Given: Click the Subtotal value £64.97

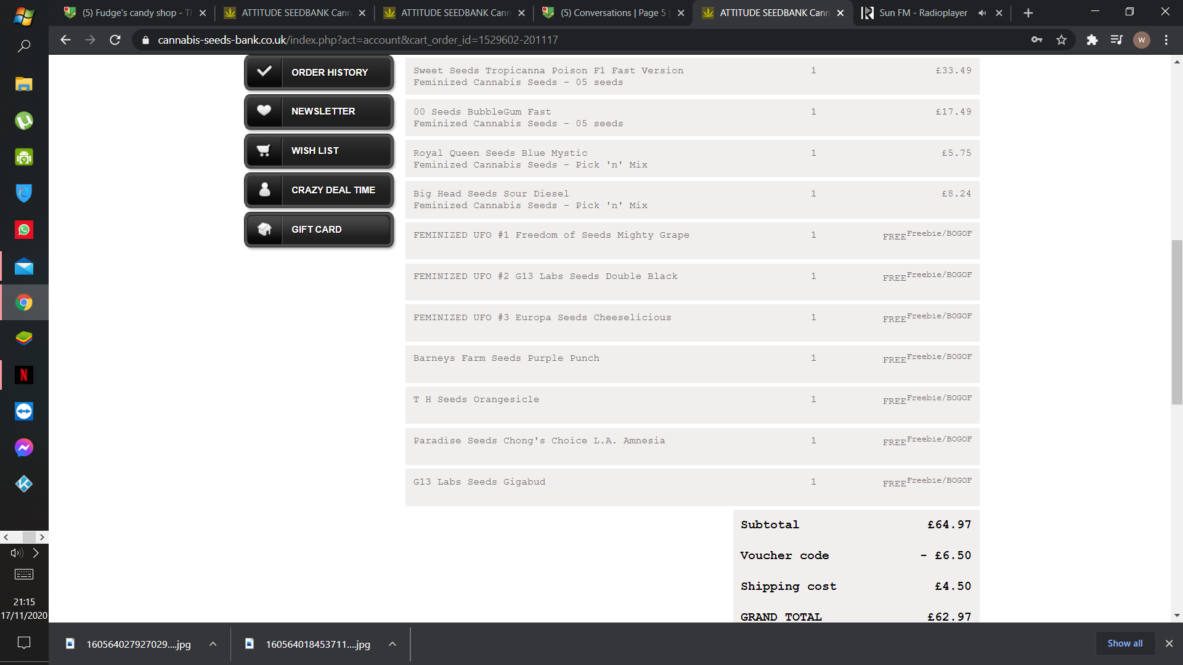Looking at the screenshot, I should (949, 525).
